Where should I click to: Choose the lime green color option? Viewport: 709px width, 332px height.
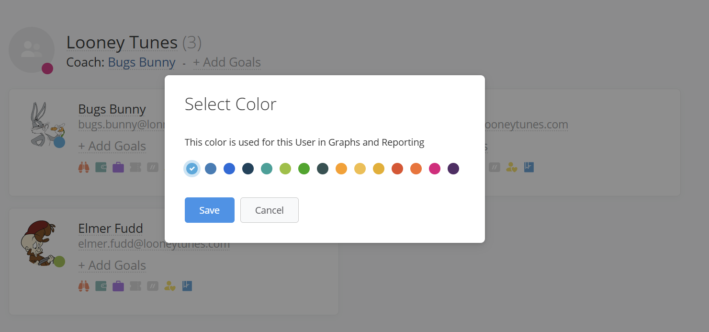285,169
